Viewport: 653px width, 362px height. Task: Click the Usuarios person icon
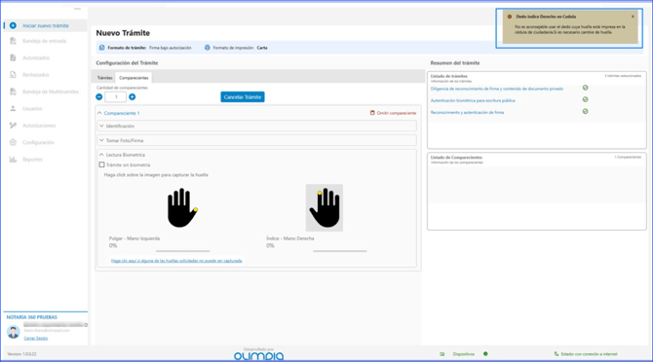click(x=13, y=108)
